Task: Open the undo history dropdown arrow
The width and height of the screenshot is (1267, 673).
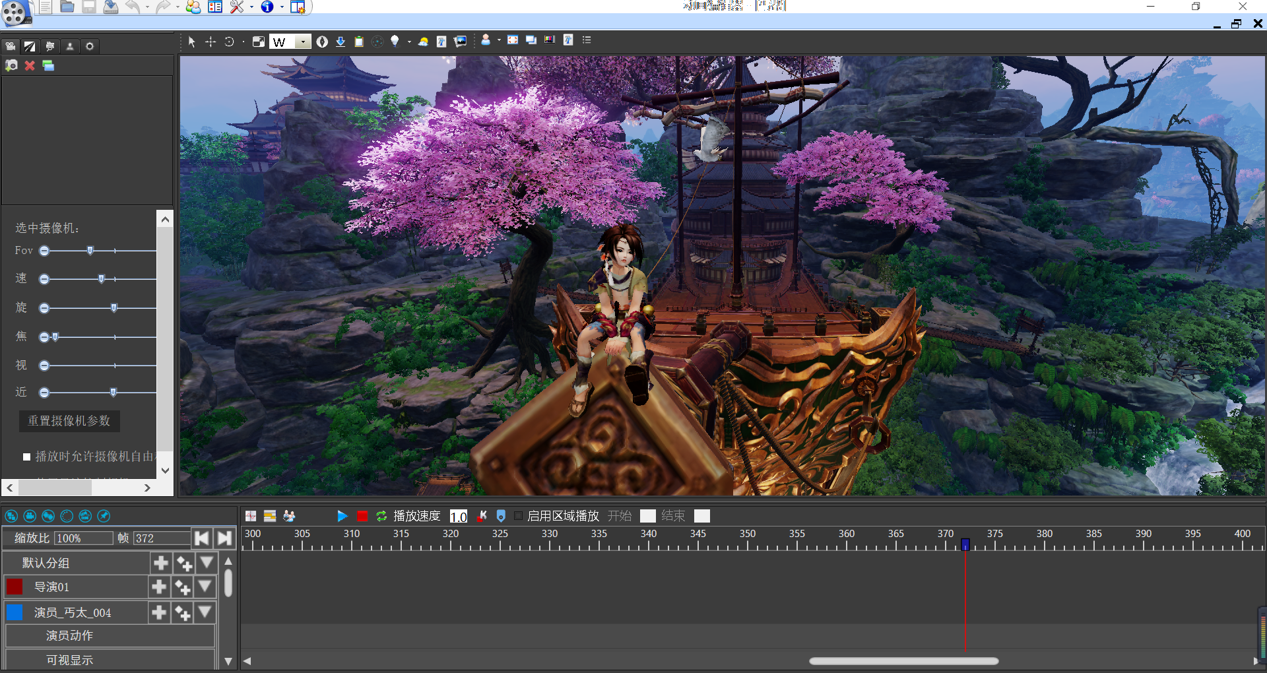Action: (x=146, y=7)
